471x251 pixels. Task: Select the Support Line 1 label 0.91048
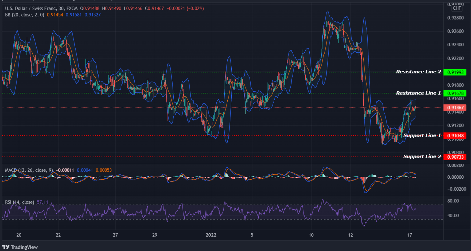pos(455,135)
